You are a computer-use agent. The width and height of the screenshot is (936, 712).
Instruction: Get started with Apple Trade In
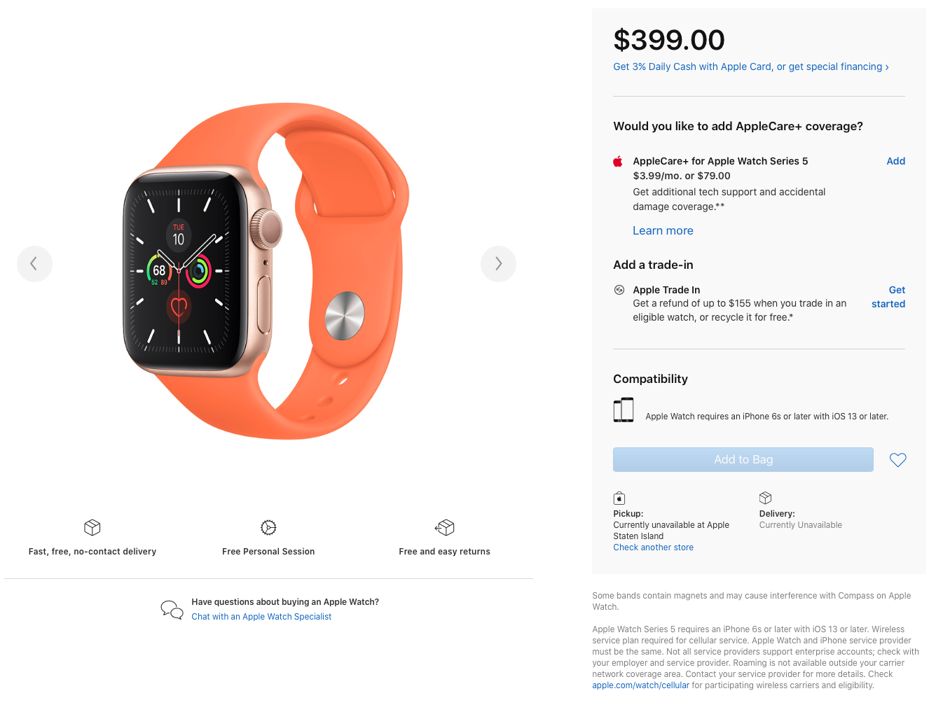888,297
